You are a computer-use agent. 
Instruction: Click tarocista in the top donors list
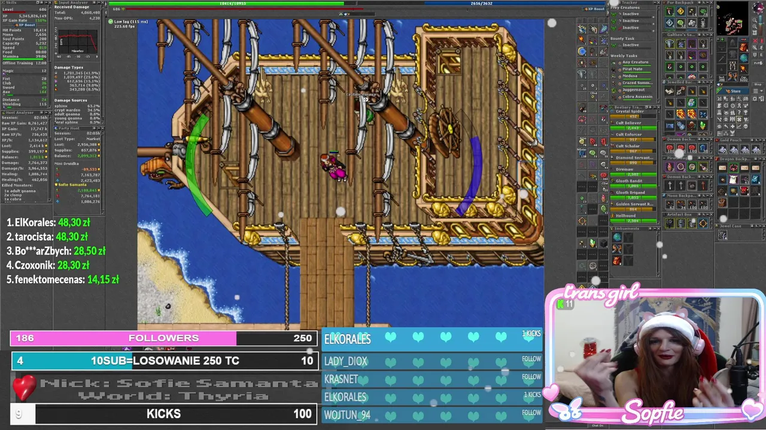pyautogui.click(x=35, y=236)
